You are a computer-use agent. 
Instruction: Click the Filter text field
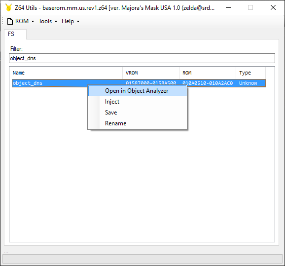point(142,58)
